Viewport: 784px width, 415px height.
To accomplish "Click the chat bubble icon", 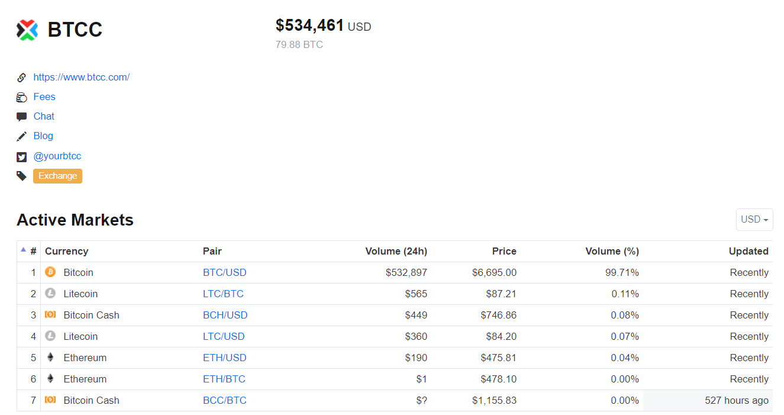I will pos(22,117).
